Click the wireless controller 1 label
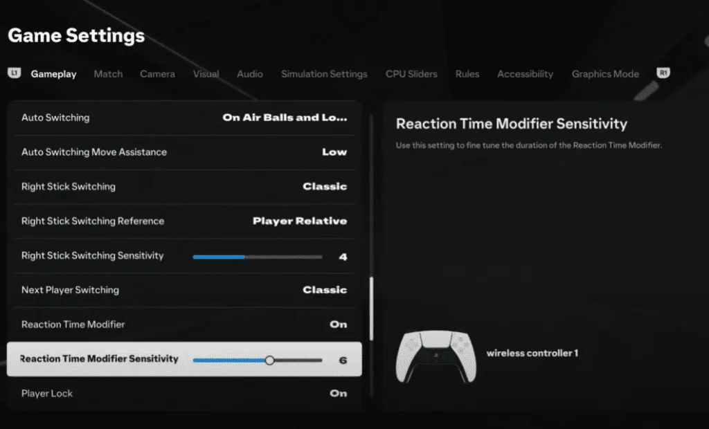 coord(532,354)
